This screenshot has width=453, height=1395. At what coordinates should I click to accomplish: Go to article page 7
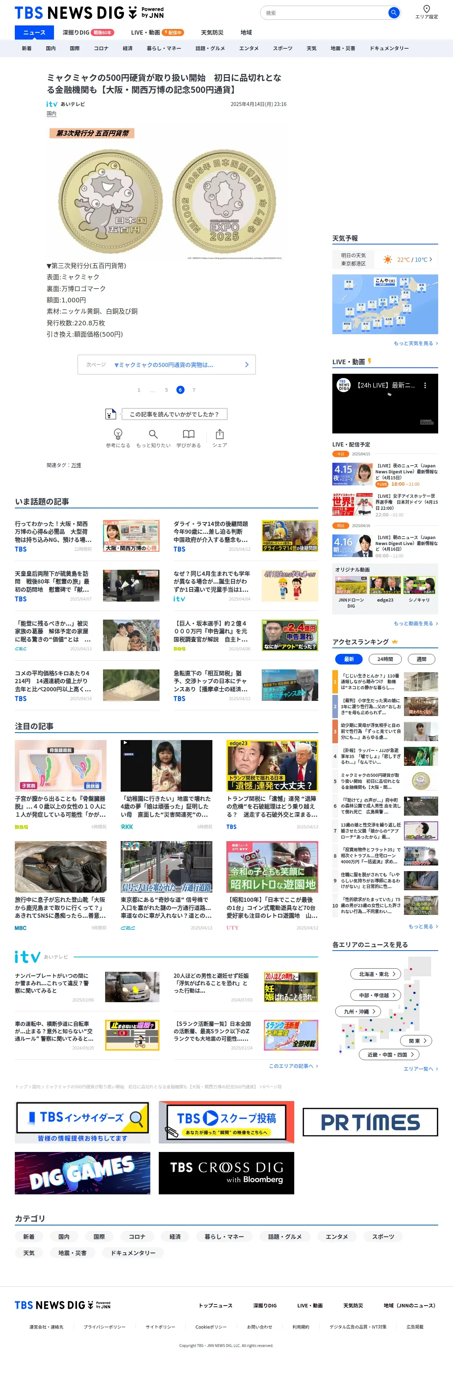coord(194,390)
